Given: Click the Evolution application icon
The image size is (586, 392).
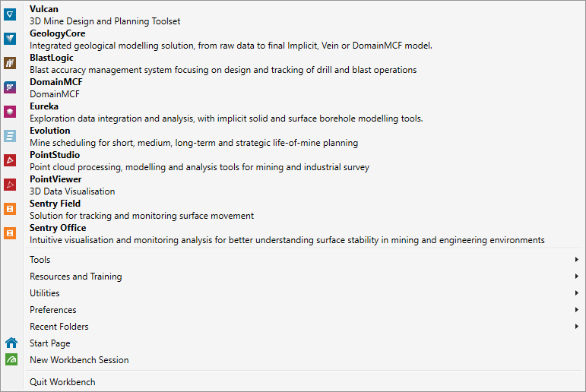Looking at the screenshot, I should pyautogui.click(x=10, y=136).
